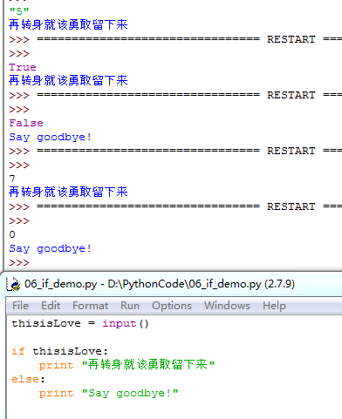Image resolution: width=342 pixels, height=419 pixels.
Task: Click the '0' input in the shell
Action: tap(12, 234)
